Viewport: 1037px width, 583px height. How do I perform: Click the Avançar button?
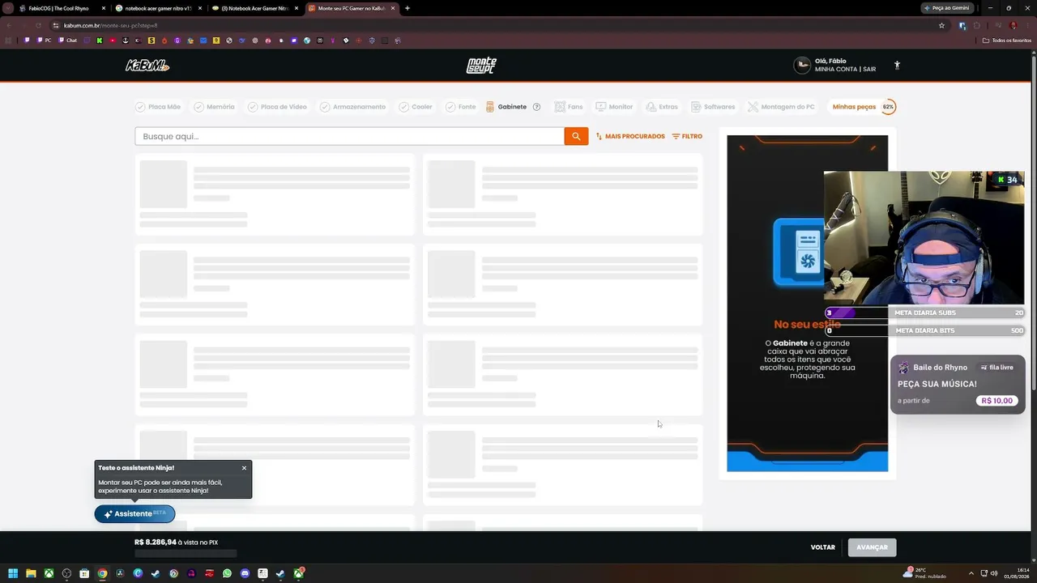pos(872,547)
